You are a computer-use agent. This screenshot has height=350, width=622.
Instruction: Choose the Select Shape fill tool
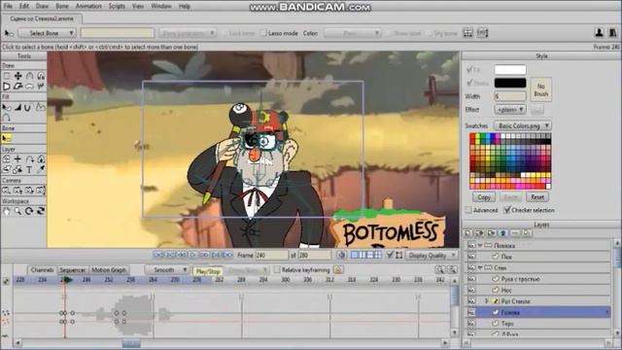coord(7,107)
